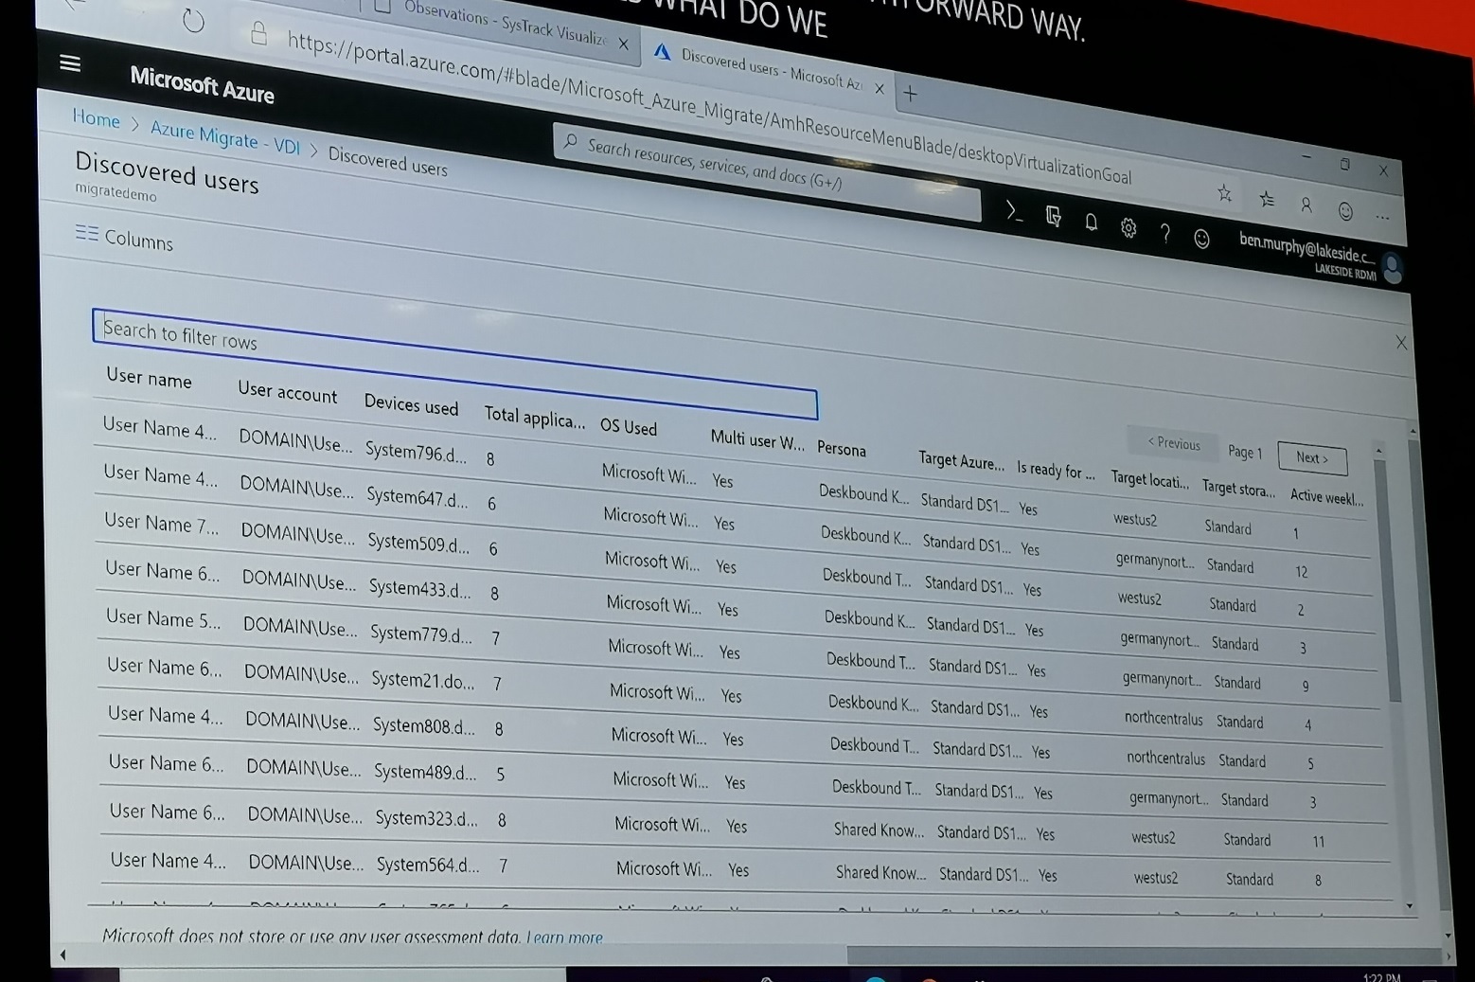Open the Azure feedback smiley icon
This screenshot has width=1475, height=982.
[x=1201, y=239]
